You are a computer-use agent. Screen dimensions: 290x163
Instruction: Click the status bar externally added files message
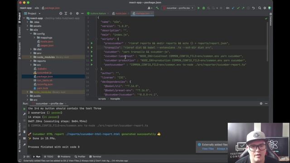coord(76,161)
